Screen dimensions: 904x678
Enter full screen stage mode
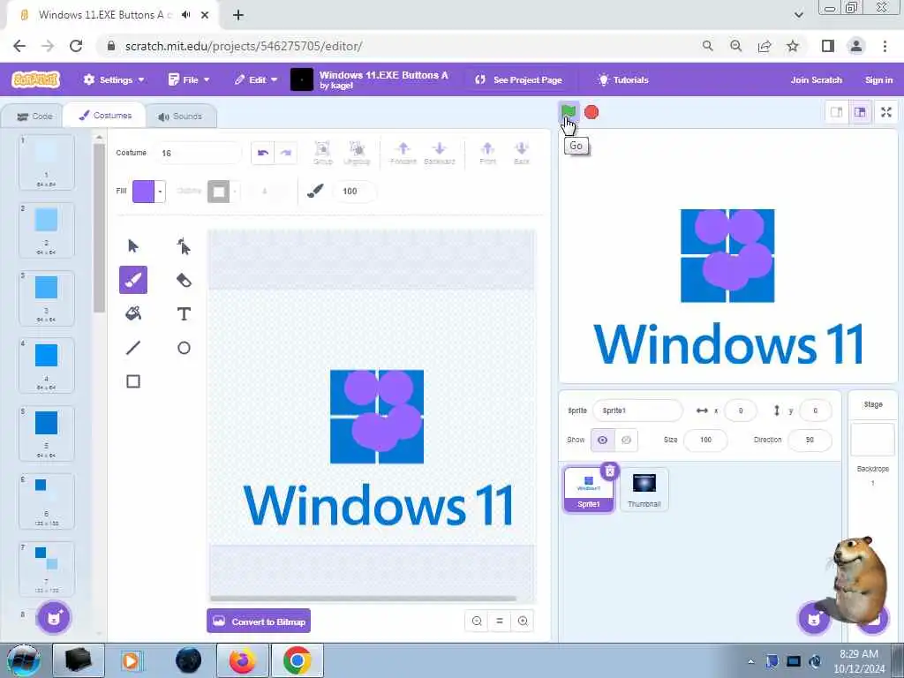pyautogui.click(x=886, y=112)
